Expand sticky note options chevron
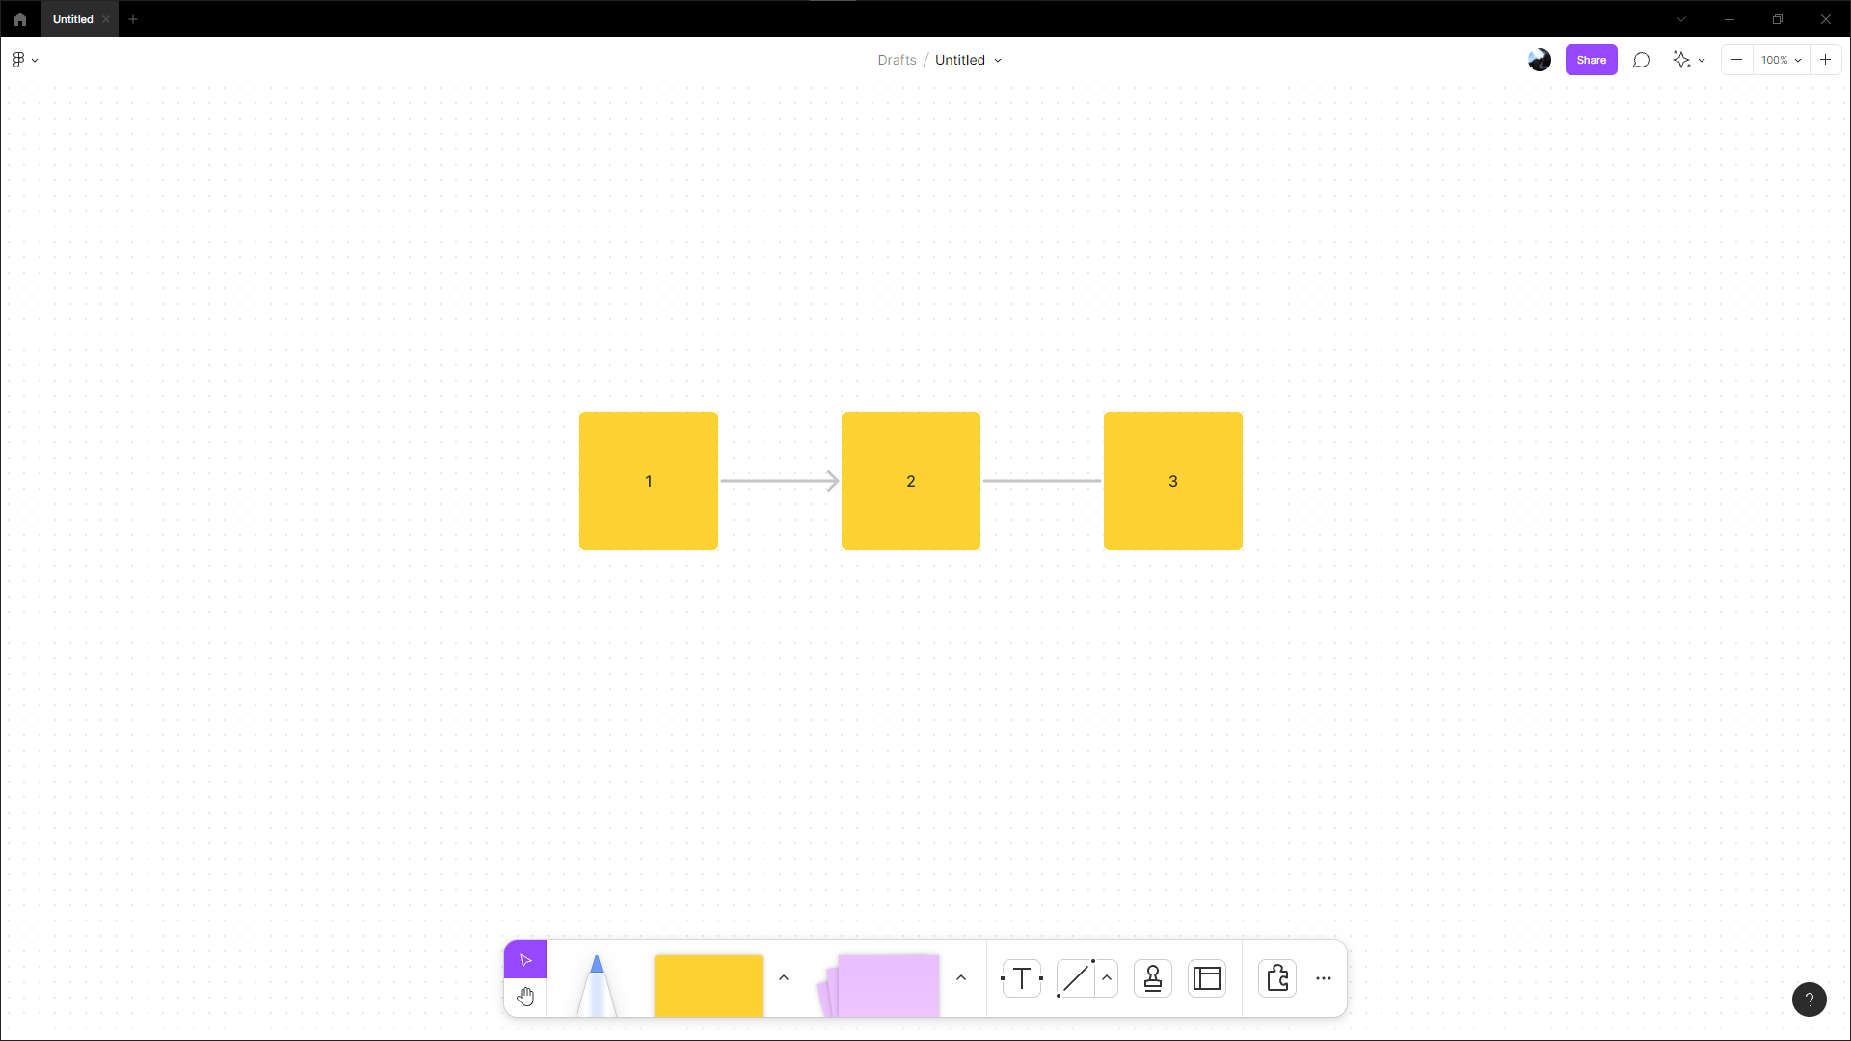Screen dimensions: 1851x1041 [x=784, y=978]
